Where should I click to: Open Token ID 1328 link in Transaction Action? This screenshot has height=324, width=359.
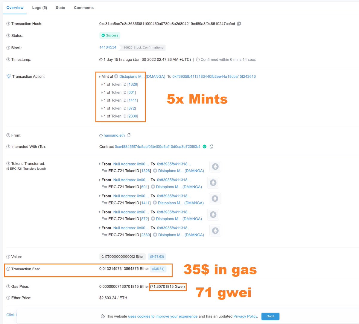[133, 85]
